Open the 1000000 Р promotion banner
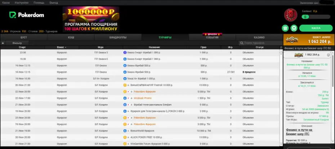 point(91,19)
